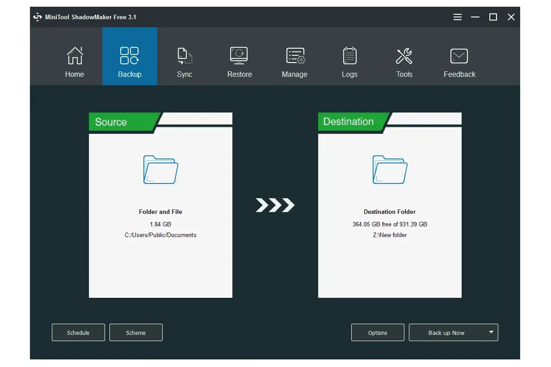Click the Folder and File label
The image size is (551, 367).
(x=160, y=212)
